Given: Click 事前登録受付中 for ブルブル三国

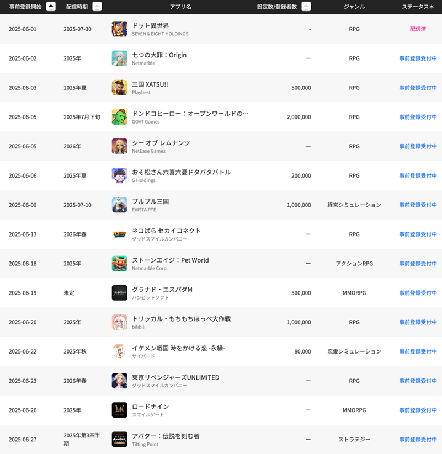Looking at the screenshot, I should point(418,205).
